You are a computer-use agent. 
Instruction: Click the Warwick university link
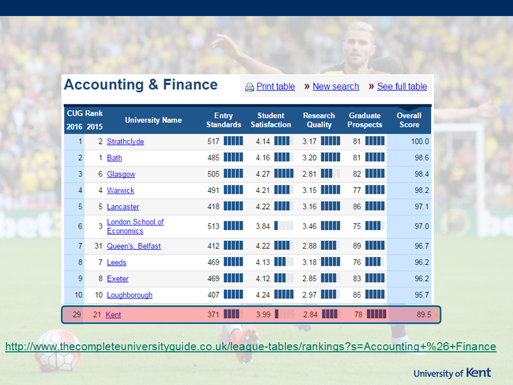tap(120, 190)
